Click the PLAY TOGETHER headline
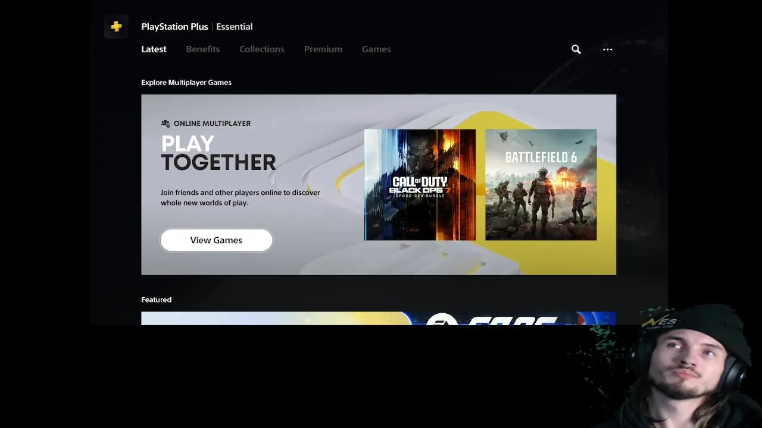This screenshot has height=428, width=762. pos(218,153)
